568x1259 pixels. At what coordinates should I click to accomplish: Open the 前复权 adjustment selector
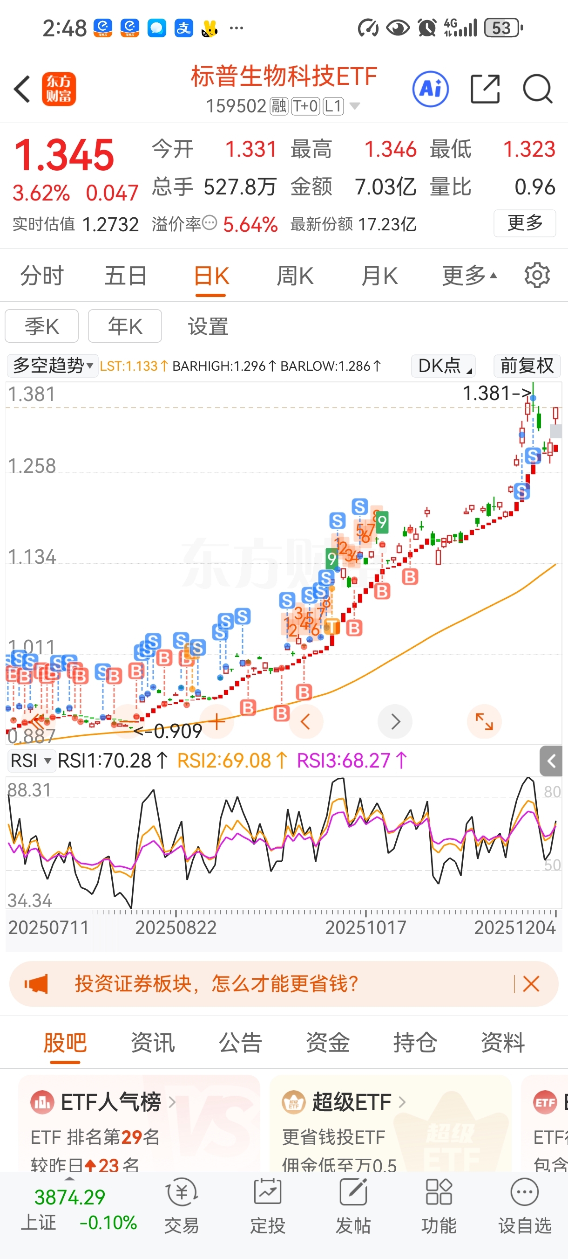click(527, 366)
